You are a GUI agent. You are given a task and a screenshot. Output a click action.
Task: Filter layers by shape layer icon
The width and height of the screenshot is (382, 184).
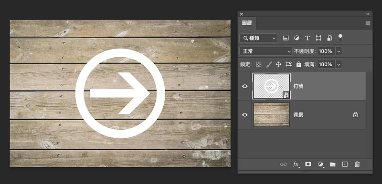pos(318,38)
